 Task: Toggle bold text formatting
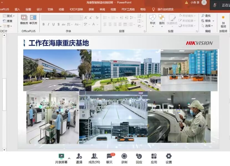click(44, 24)
